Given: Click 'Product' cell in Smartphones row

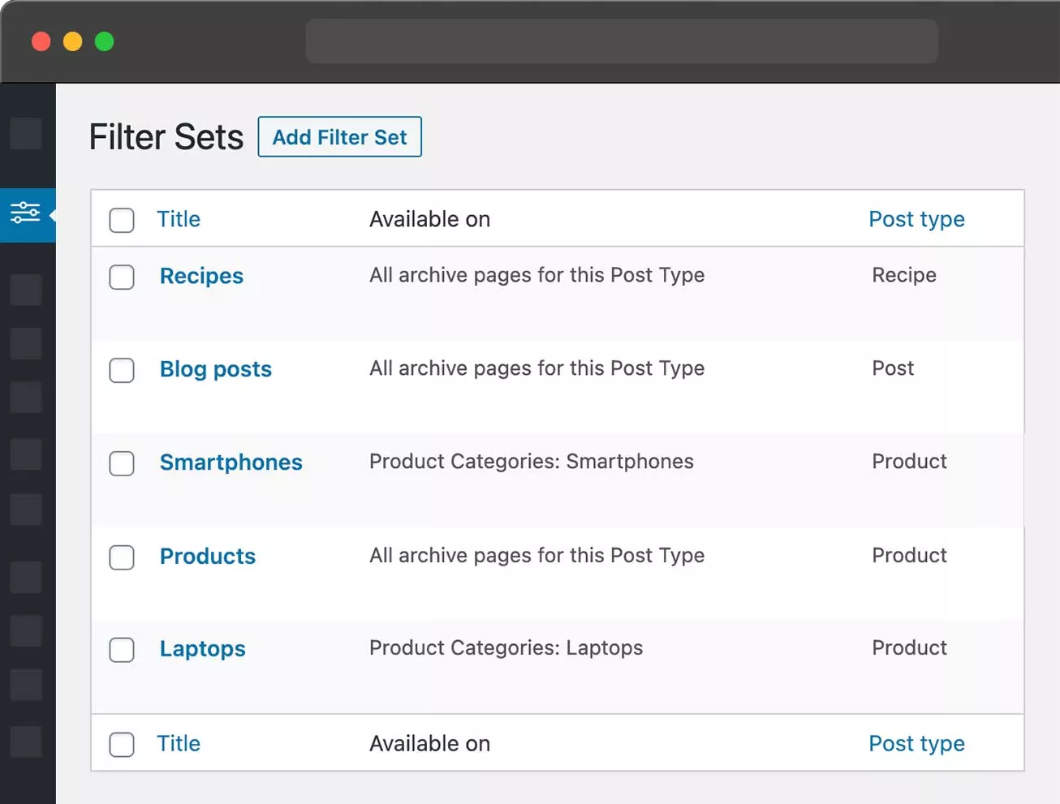Looking at the screenshot, I should tap(910, 462).
